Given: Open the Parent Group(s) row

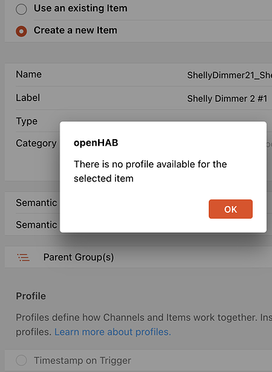Looking at the screenshot, I should [138, 257].
